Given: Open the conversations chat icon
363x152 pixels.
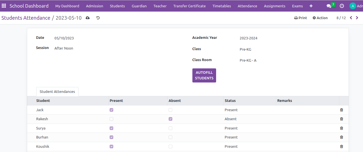Looking at the screenshot, I should [x=329, y=6].
